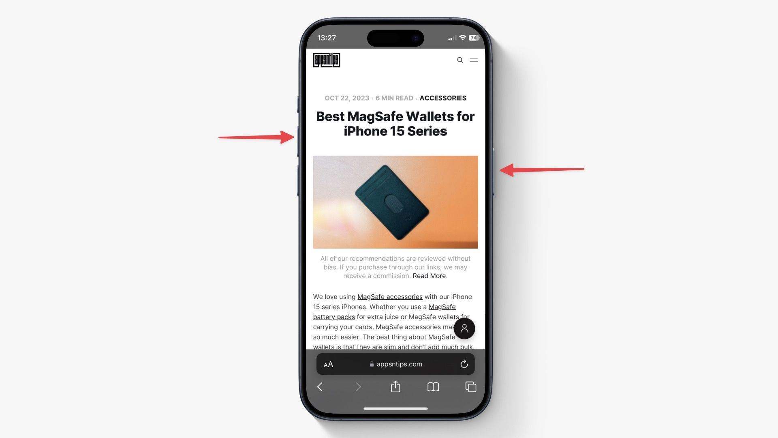The image size is (778, 438).
Task: Tap the MagSafe accessories hyperlink
Action: (x=389, y=297)
